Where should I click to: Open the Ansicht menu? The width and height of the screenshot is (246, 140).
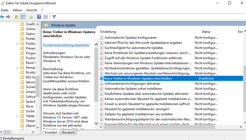tap(32, 10)
